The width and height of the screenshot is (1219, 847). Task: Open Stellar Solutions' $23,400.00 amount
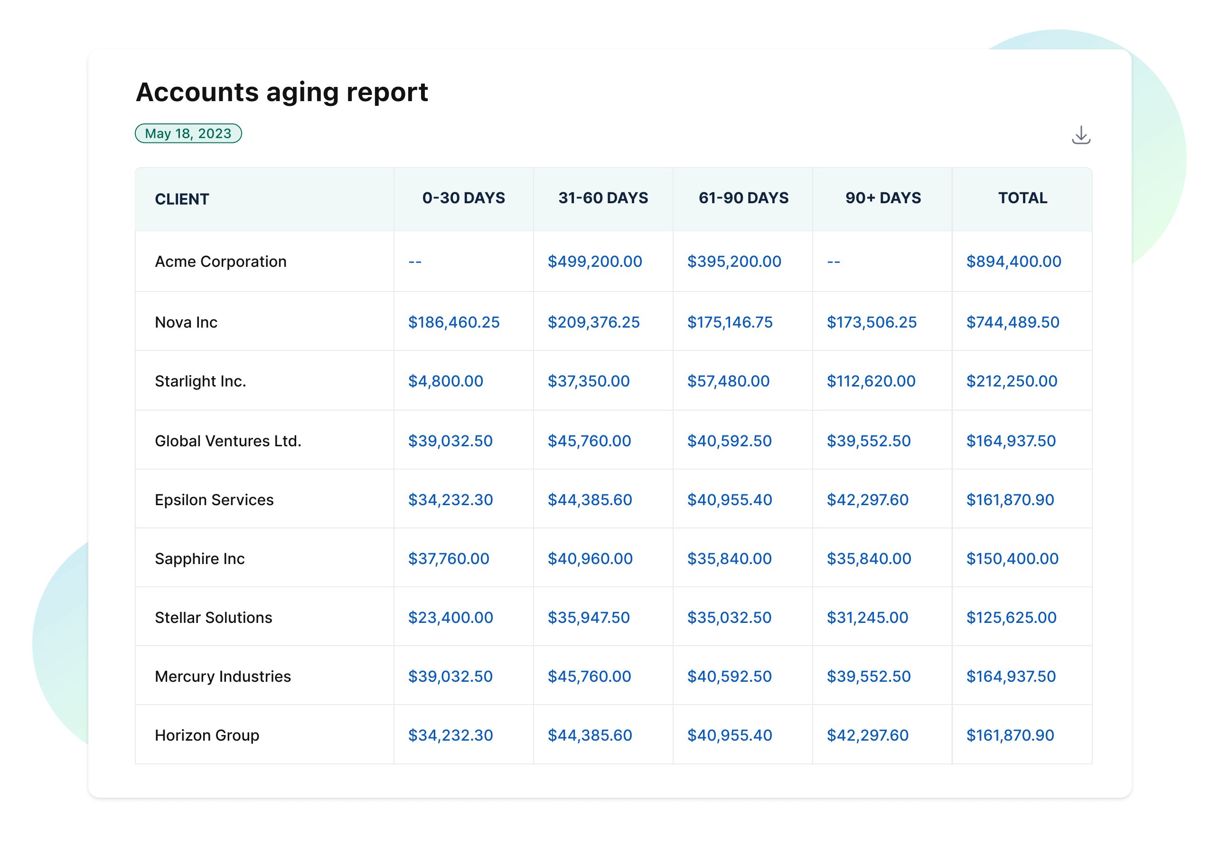point(450,618)
